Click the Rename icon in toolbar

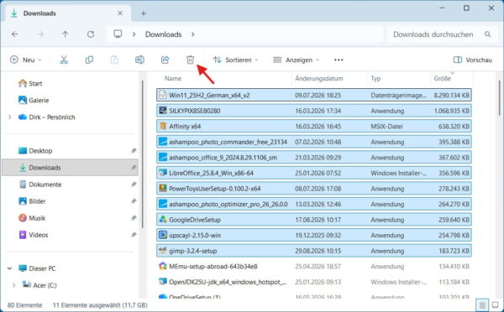pos(139,60)
